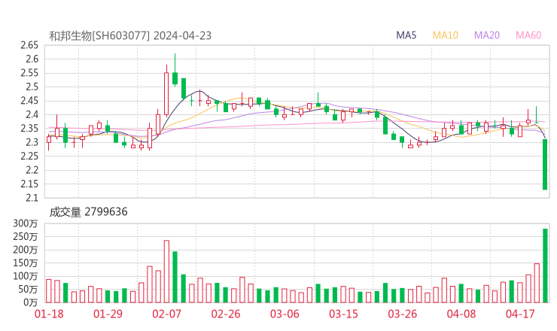Viewport: 557px width, 331px height.
Task: Click the 03-26 date axis label
Action: 402,314
